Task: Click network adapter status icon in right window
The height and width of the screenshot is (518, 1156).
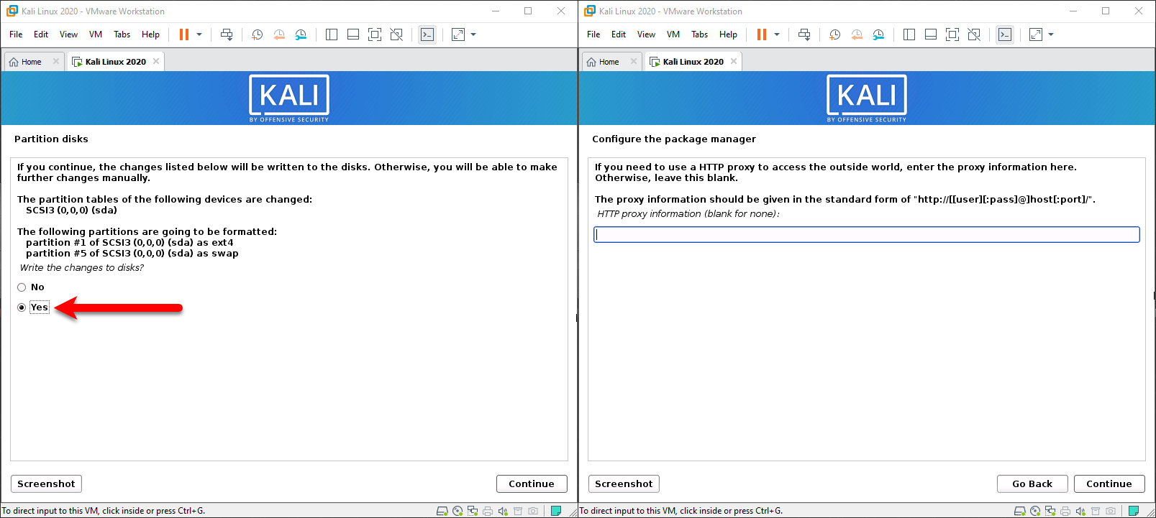Action: [1050, 511]
